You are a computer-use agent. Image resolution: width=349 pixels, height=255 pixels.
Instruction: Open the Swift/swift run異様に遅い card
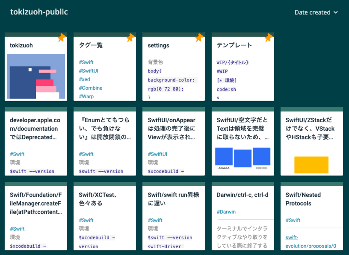pos(173,199)
